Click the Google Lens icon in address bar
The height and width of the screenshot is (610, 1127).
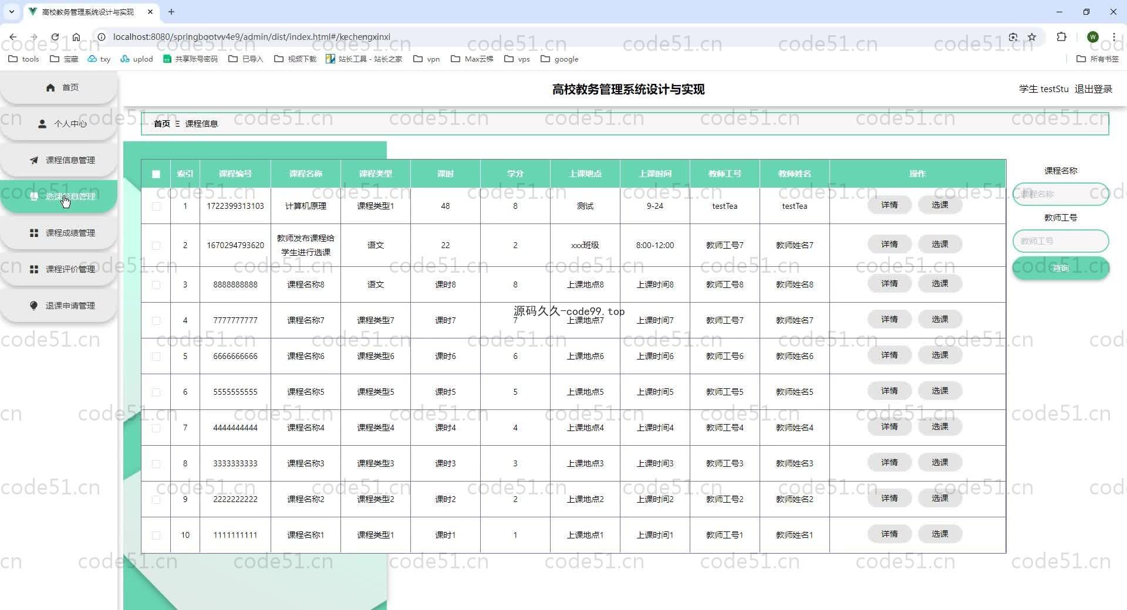1013,36
